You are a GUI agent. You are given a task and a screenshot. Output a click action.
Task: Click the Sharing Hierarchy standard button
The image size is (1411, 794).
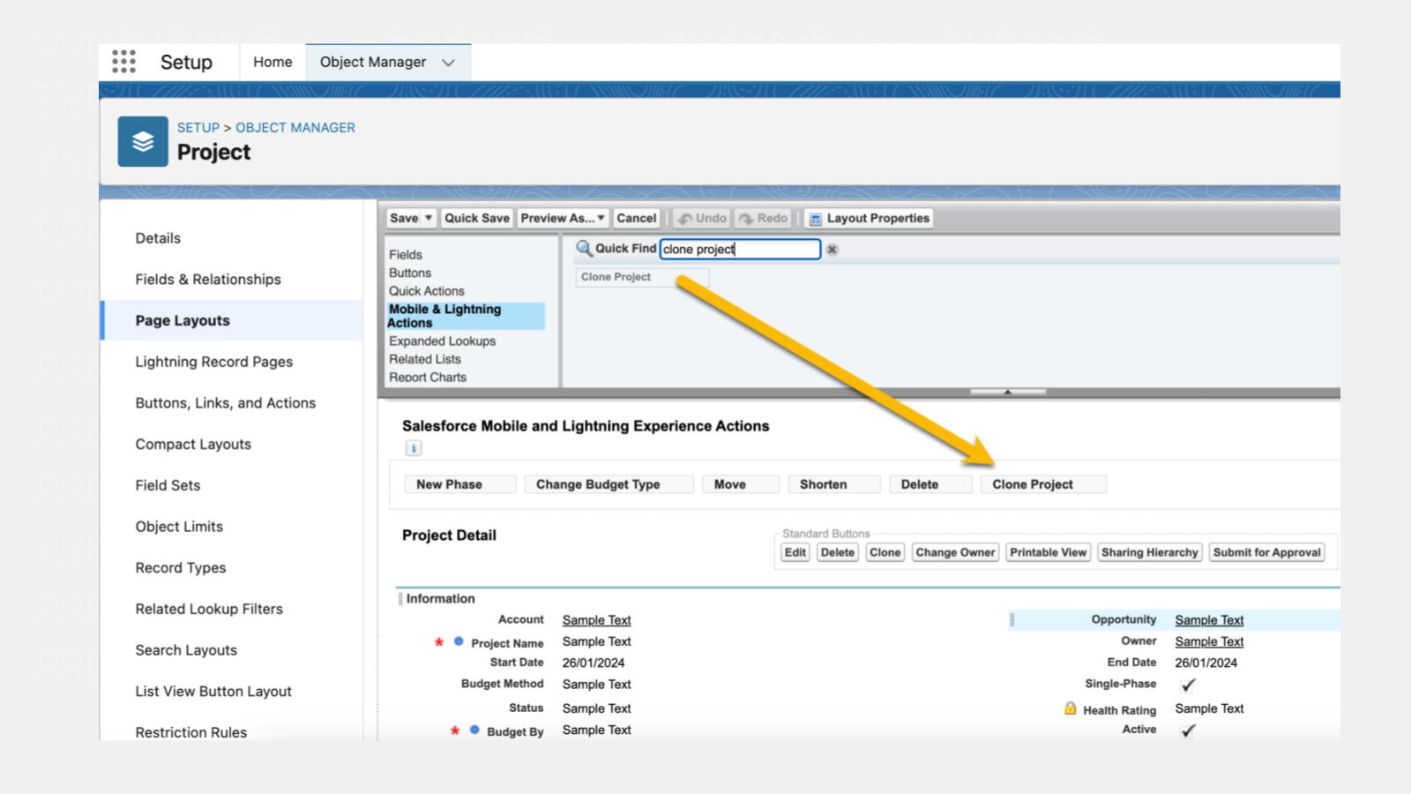coord(1150,552)
